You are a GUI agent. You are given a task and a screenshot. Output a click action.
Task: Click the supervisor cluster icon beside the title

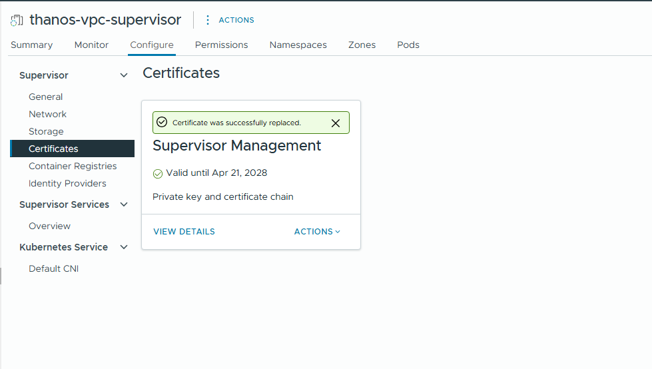(17, 20)
